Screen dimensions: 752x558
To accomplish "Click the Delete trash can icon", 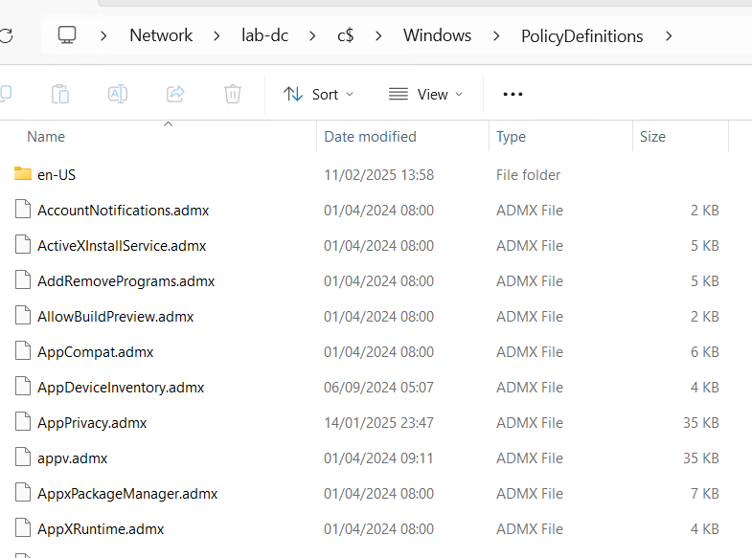I will tap(233, 94).
